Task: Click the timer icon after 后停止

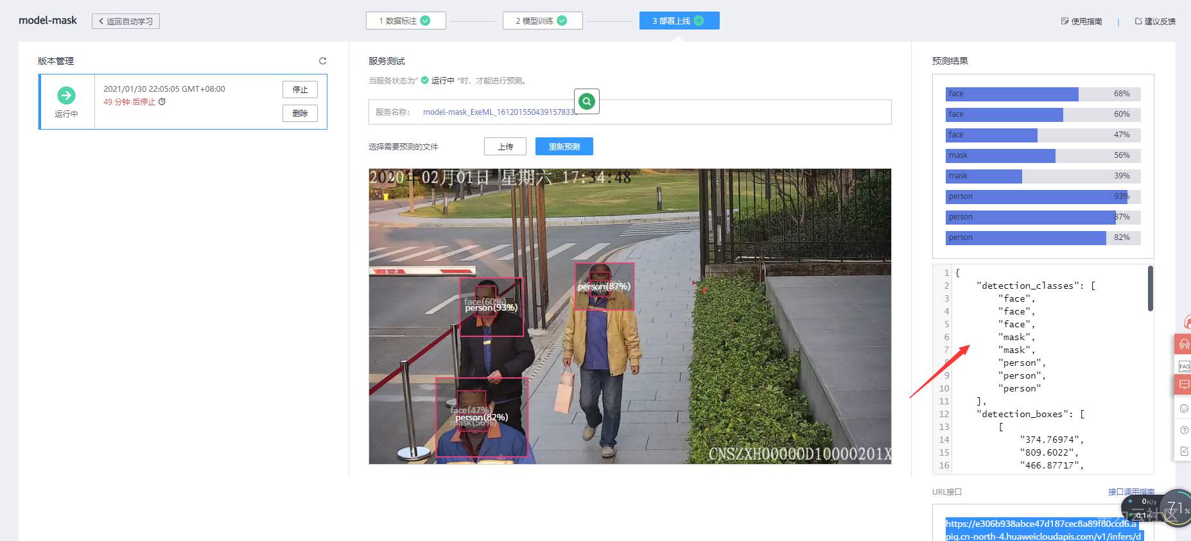Action: tap(162, 101)
